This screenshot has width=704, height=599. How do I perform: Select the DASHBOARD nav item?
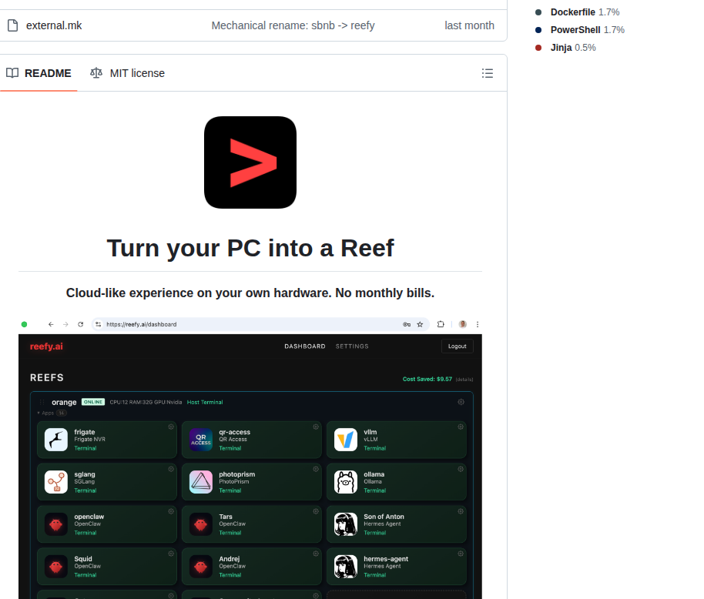pos(305,346)
